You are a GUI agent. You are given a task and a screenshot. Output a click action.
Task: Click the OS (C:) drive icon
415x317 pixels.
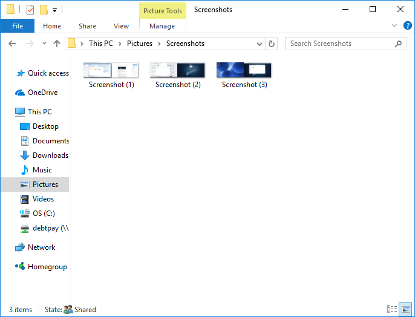click(25, 214)
